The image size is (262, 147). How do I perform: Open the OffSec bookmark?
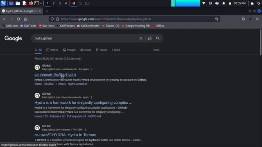[x=158, y=26]
